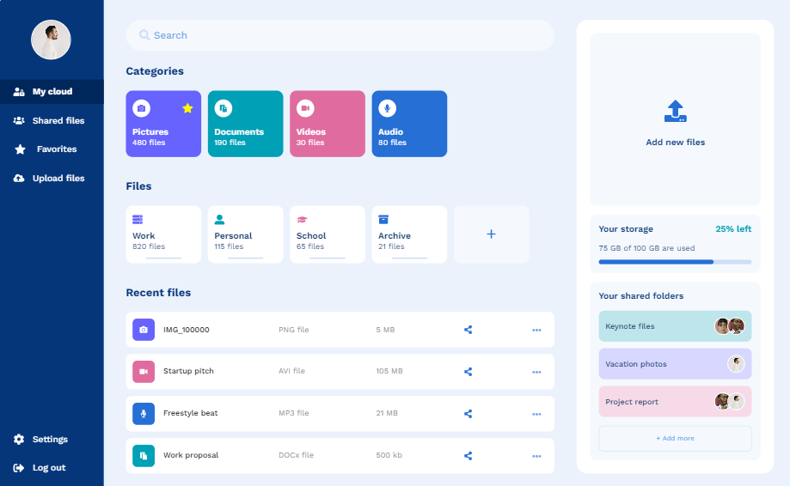Open the Archive files folder

tap(409, 234)
